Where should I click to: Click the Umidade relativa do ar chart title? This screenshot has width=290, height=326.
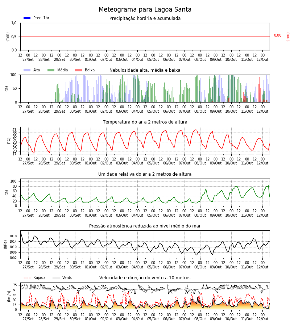coord(145,174)
